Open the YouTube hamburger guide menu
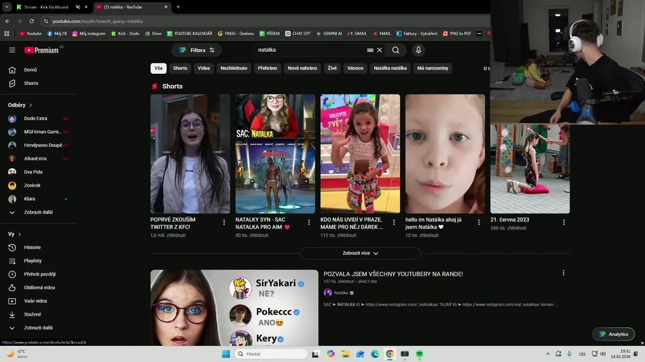 click(12, 50)
